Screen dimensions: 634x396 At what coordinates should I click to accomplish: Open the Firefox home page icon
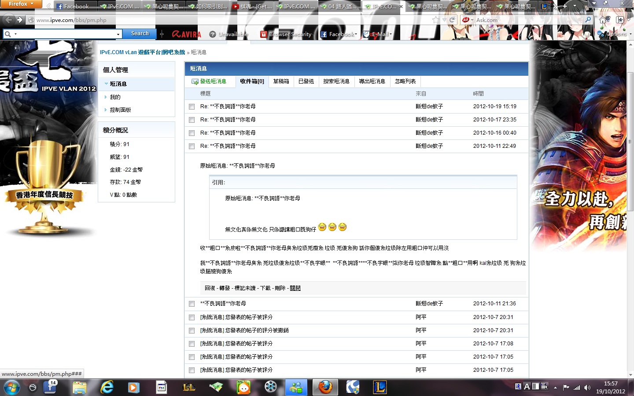(x=603, y=20)
